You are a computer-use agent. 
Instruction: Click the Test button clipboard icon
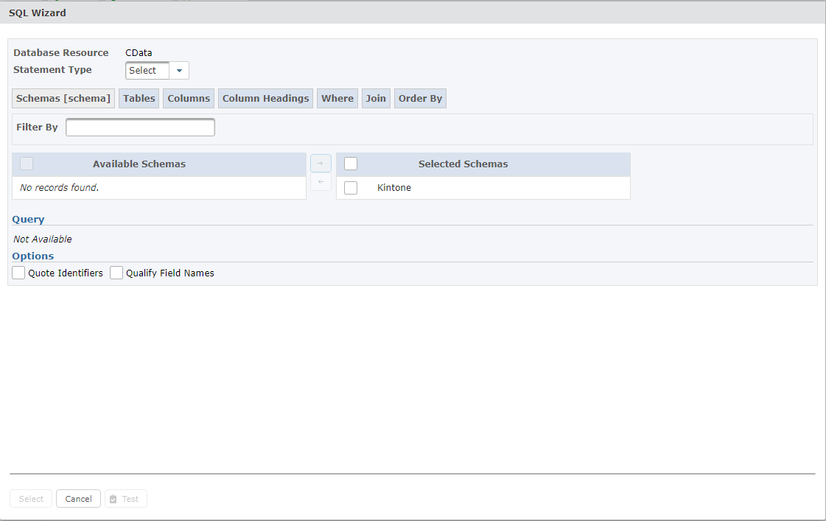(x=113, y=499)
